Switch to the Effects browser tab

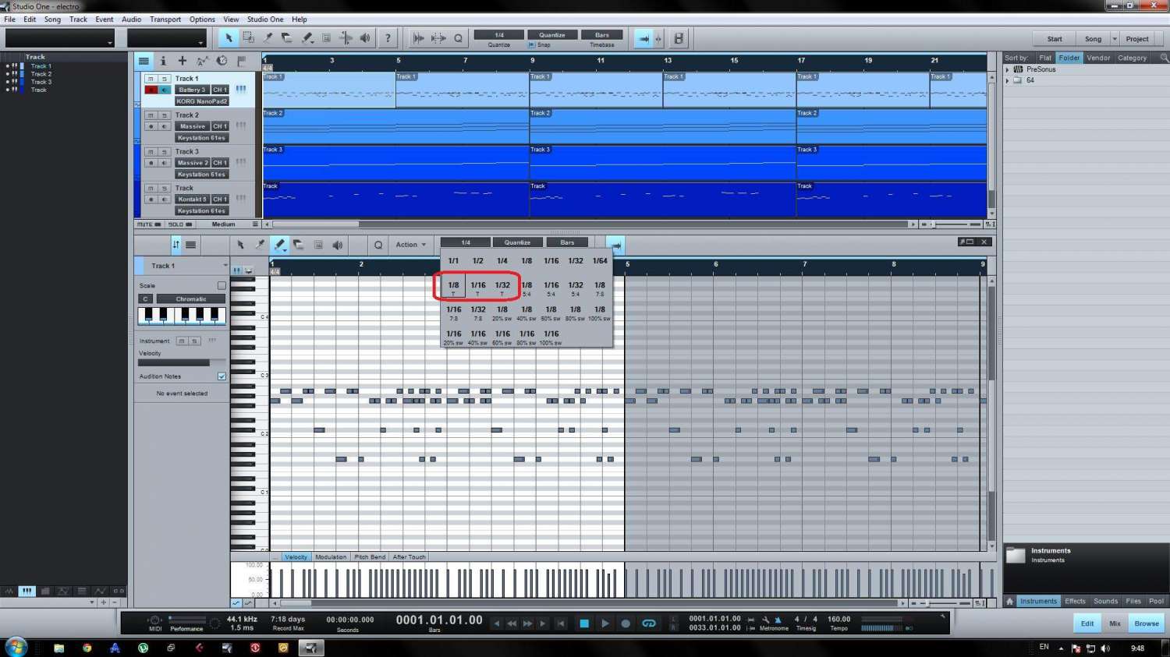click(x=1075, y=601)
